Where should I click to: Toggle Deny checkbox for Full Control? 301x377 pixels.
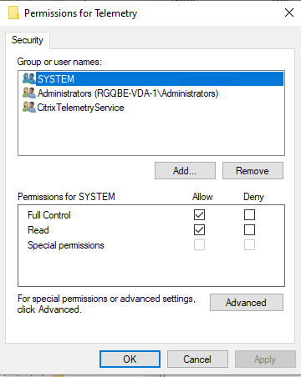[x=249, y=214]
